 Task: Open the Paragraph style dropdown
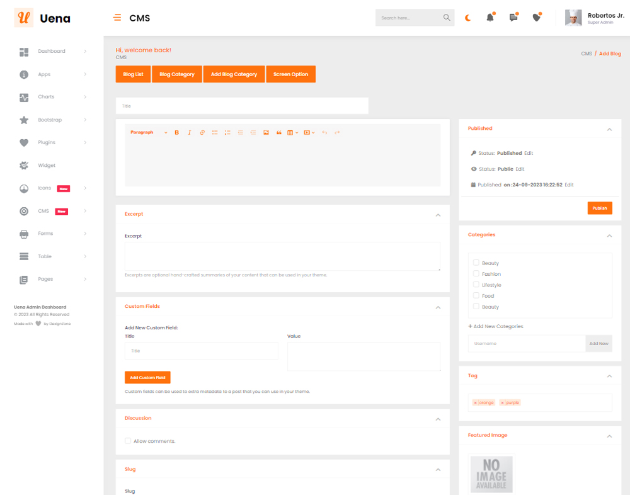(x=149, y=132)
